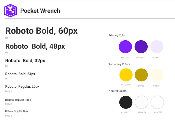Click the Pocket Wrench hexagon logo icon
Viewport: 175px width, 124px height.
(10, 11)
